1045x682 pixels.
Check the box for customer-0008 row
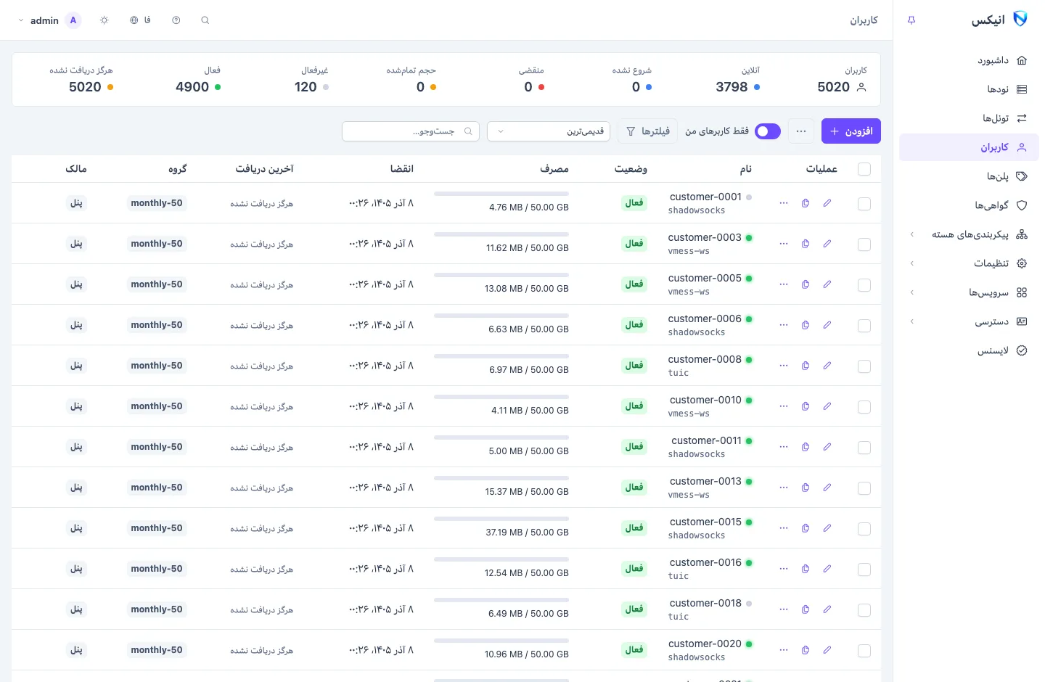coord(864,366)
